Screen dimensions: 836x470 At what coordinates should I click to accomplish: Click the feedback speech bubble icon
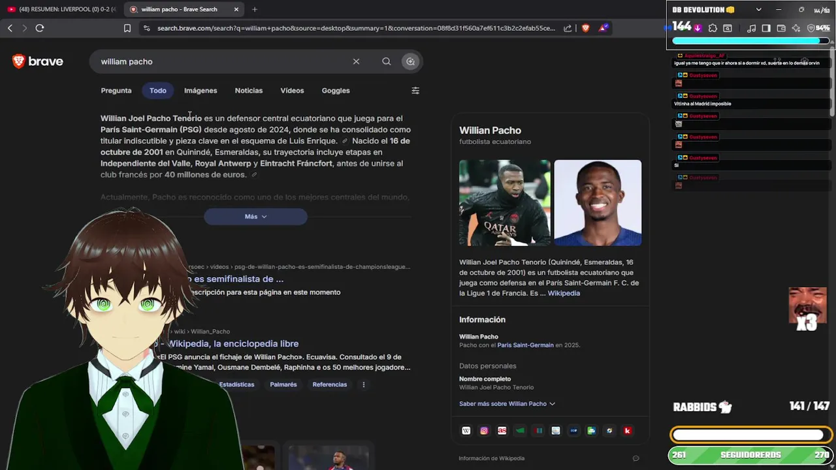[635, 458]
